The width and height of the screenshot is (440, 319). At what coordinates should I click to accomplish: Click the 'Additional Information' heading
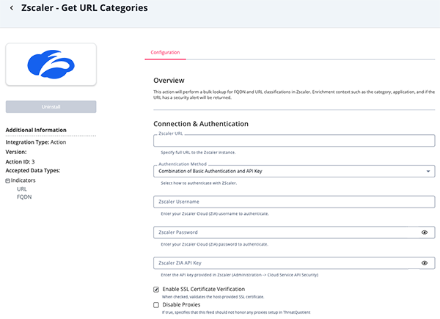[x=36, y=130]
